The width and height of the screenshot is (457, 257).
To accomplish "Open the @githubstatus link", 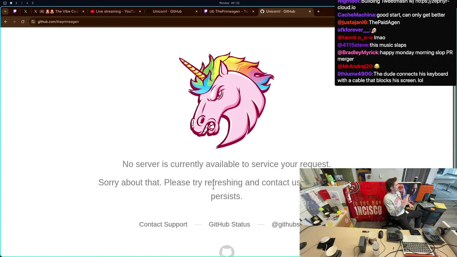I will pos(286,224).
